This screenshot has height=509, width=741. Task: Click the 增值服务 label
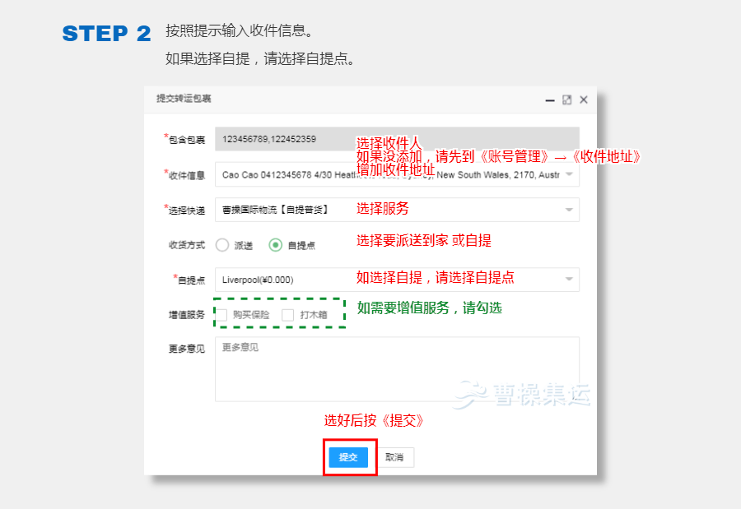coord(187,315)
